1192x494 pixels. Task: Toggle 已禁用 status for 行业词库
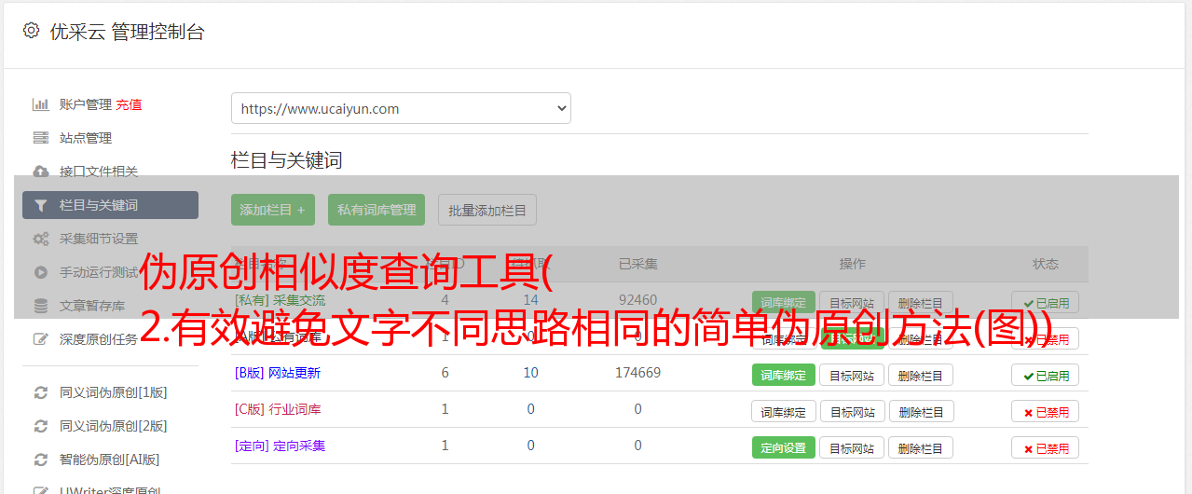click(1046, 411)
